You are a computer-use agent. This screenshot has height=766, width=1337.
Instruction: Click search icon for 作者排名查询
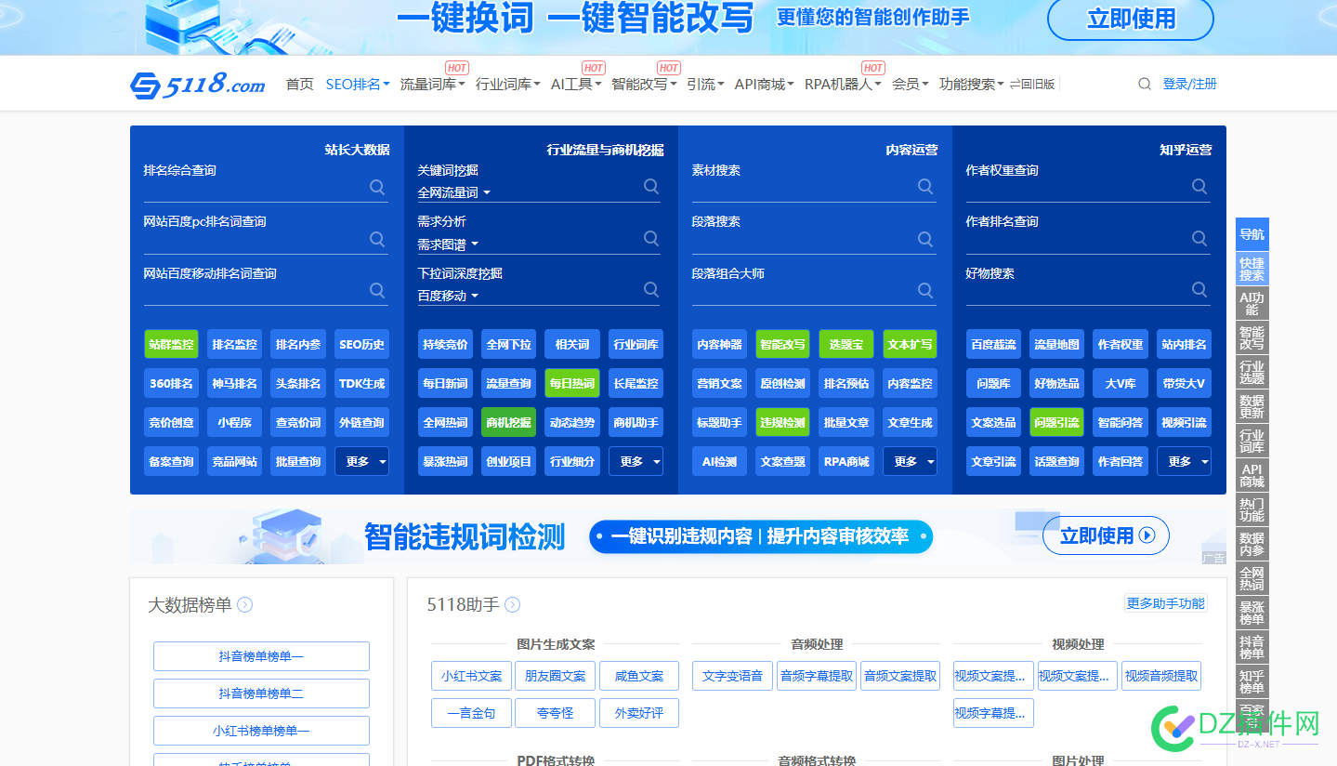tap(1199, 239)
